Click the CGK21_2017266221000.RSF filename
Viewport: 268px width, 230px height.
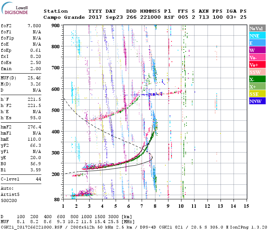32,227
